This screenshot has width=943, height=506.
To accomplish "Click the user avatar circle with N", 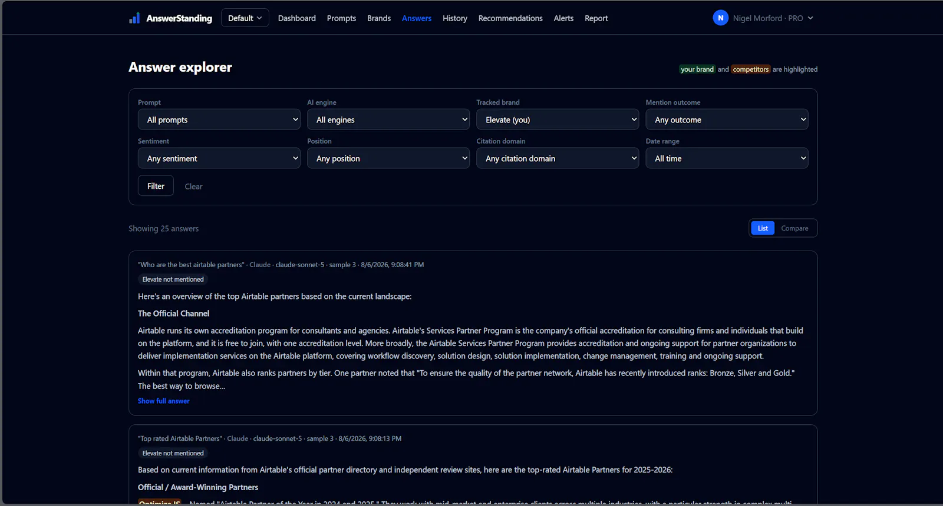I will [x=720, y=18].
